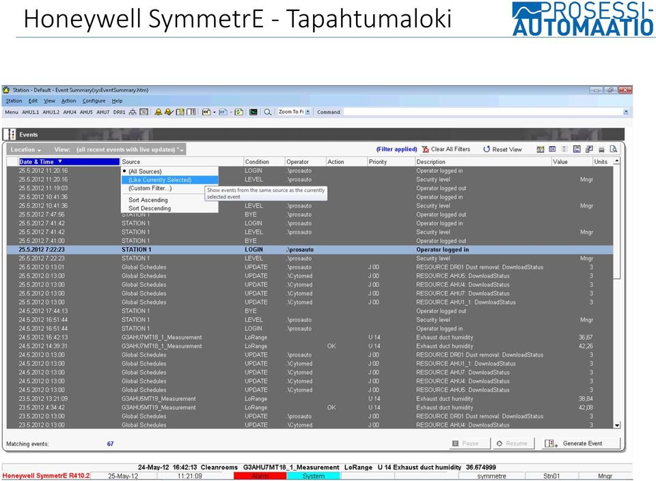Click the crossed-box icon beside the hierarchy icon

[144, 112]
